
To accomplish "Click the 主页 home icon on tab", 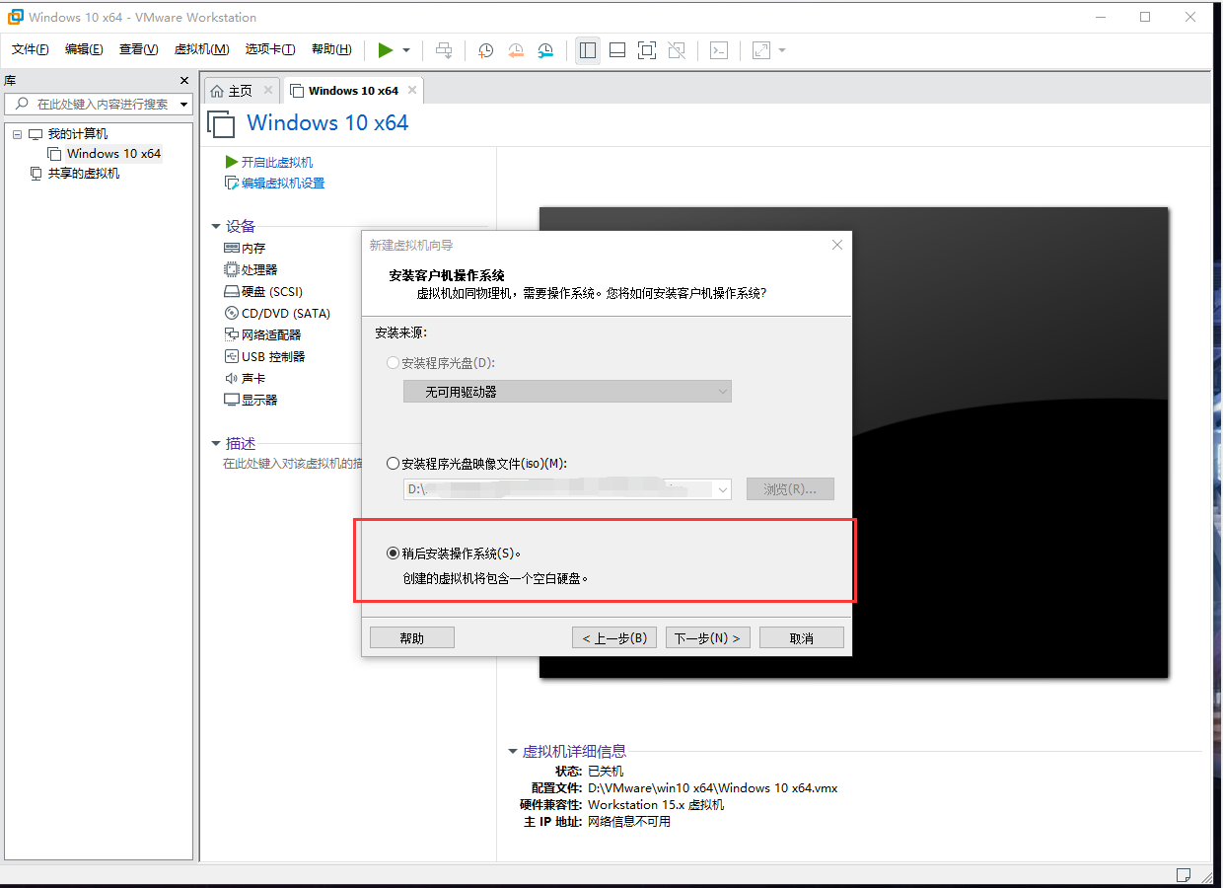I will coord(217,91).
